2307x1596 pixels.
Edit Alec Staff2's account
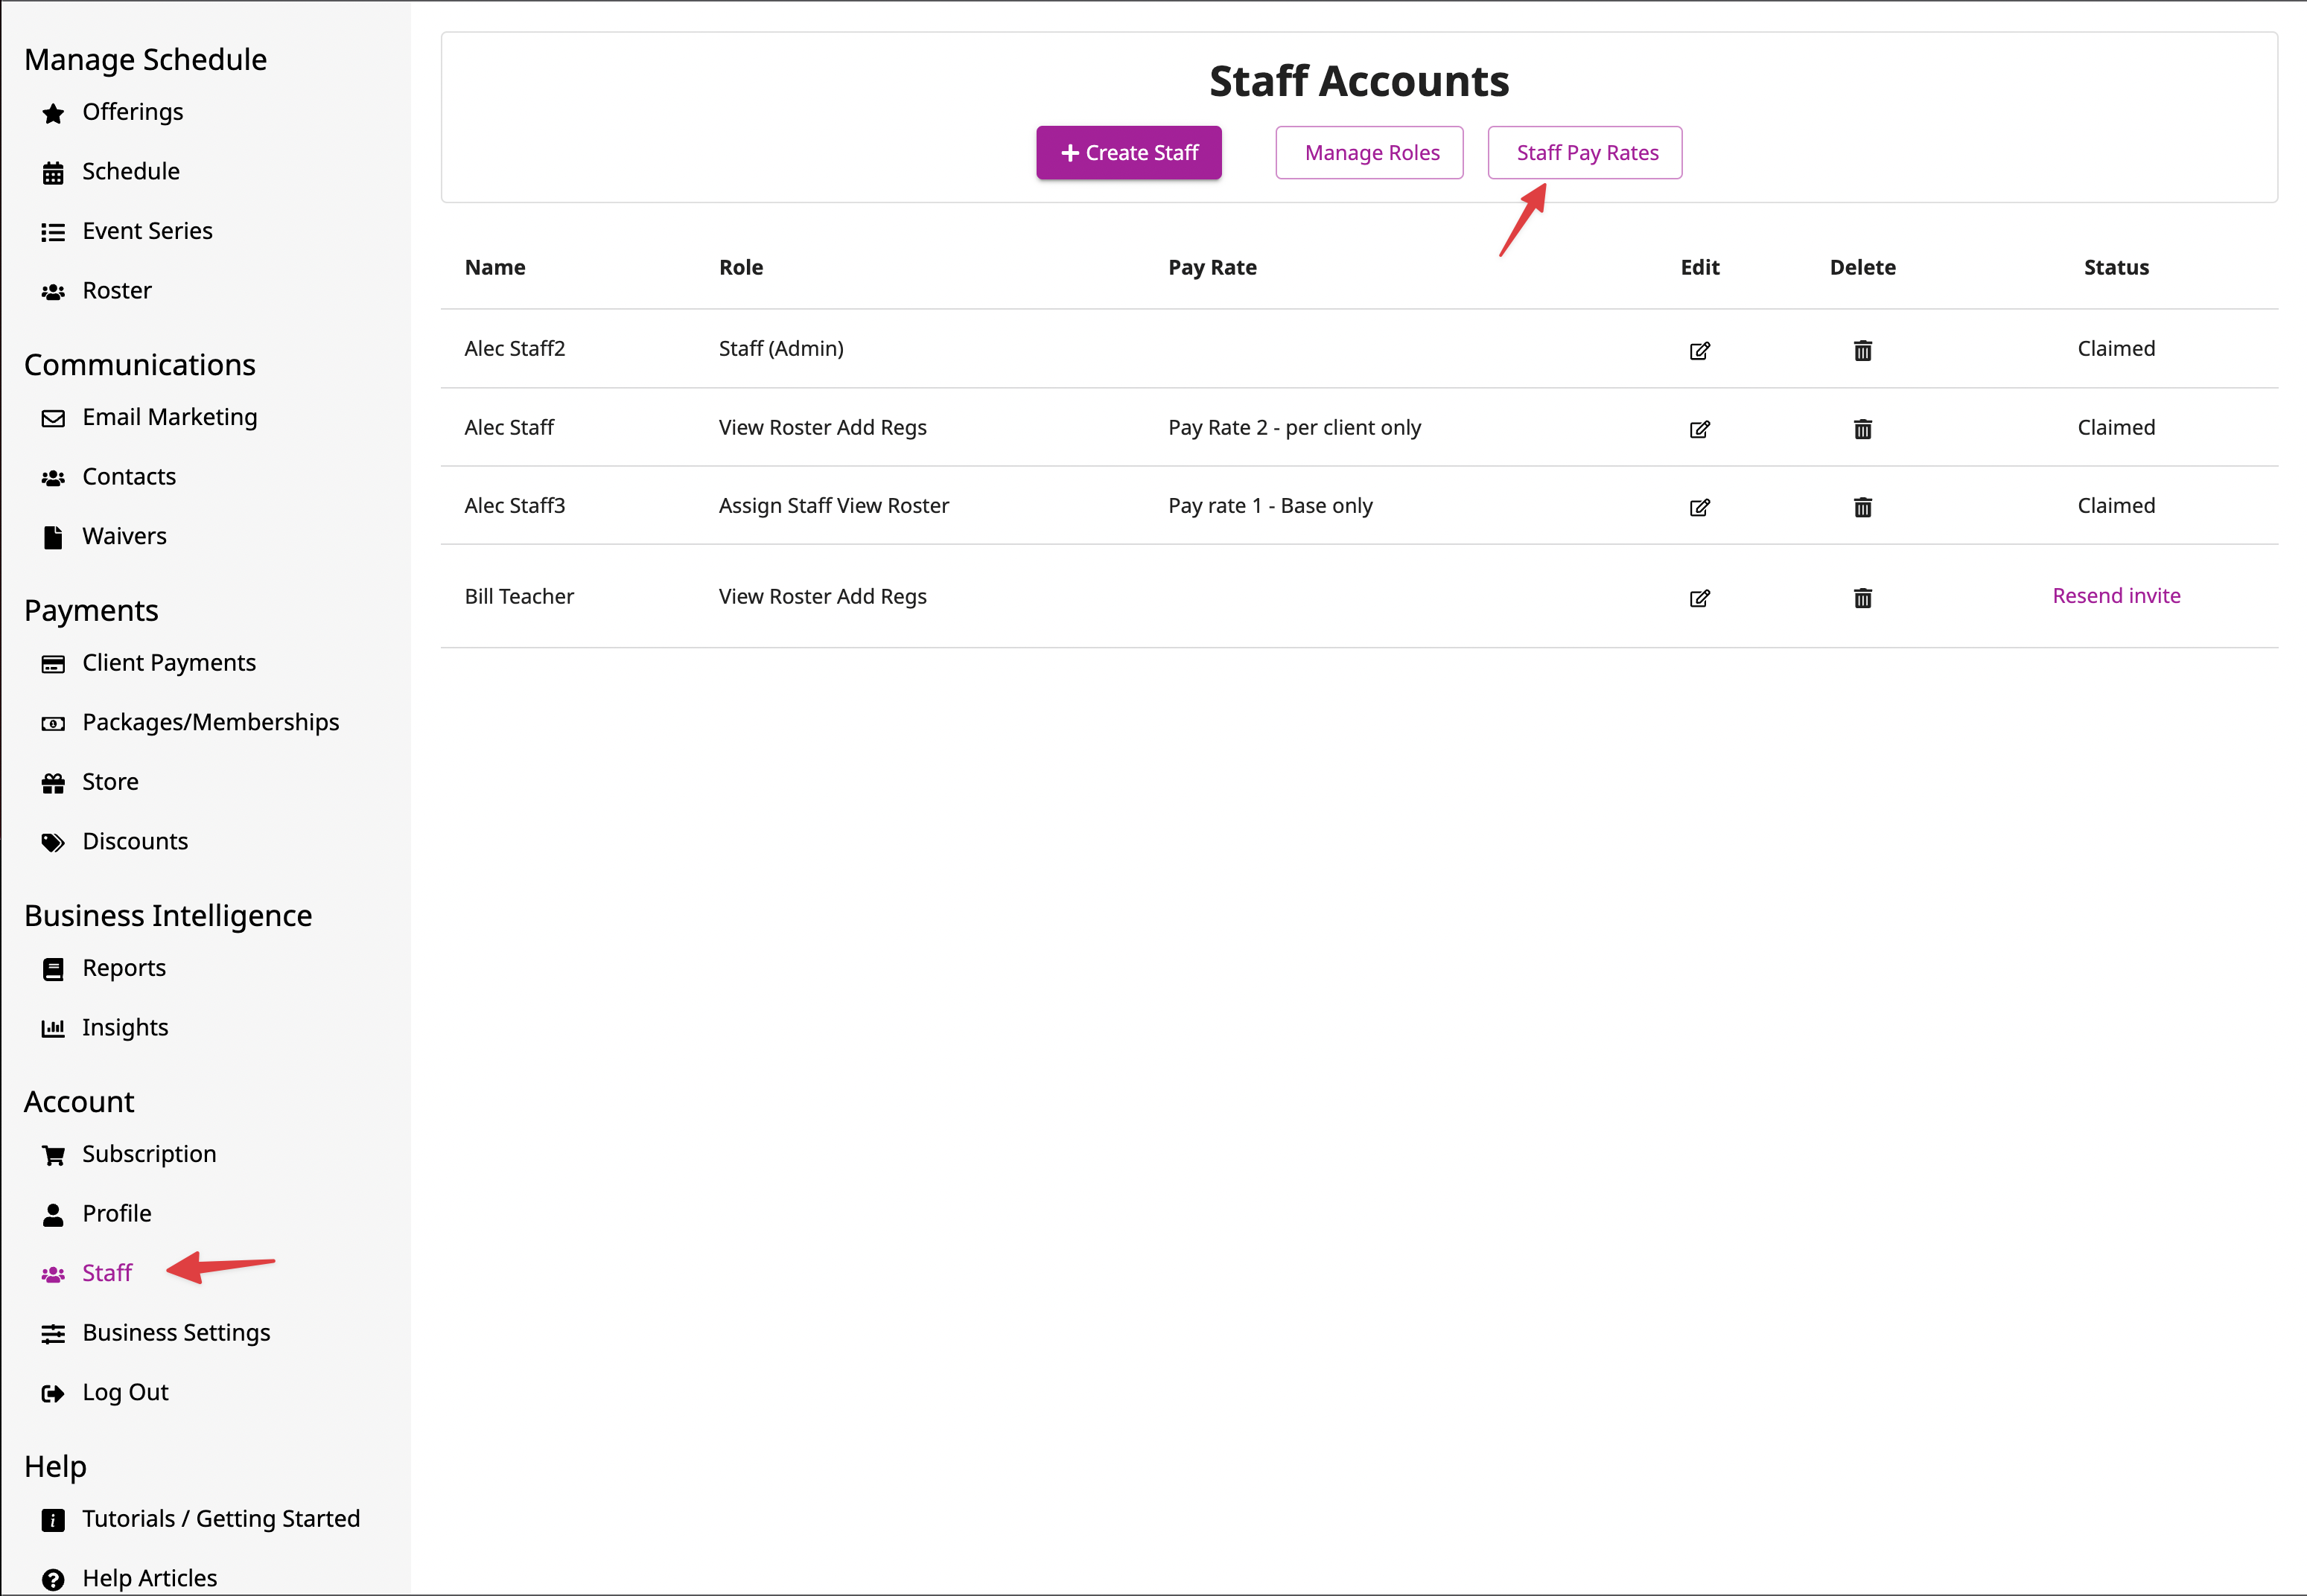pos(1699,350)
